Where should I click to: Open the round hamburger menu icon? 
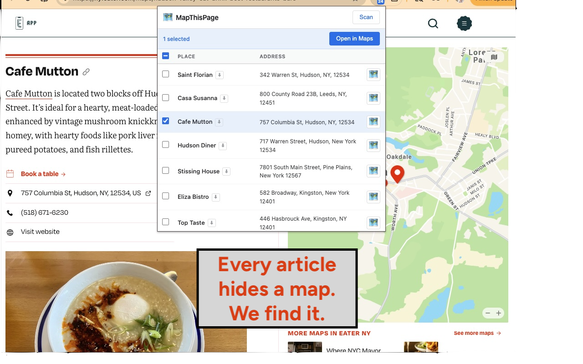464,24
